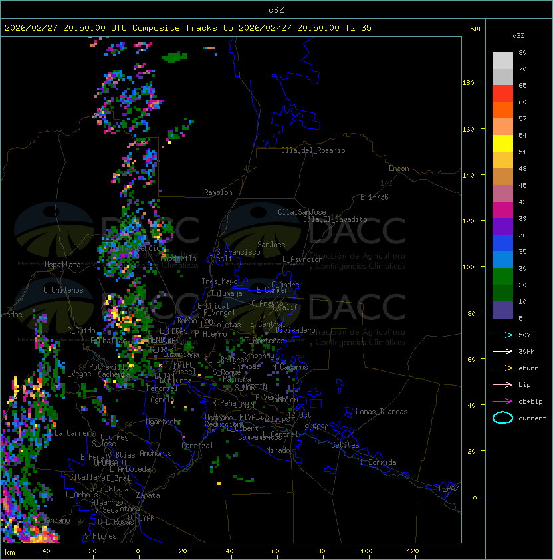Viewport: 553px width, 560px height.
Task: Click the 'L_Dormida' map label
Action: click(378, 462)
